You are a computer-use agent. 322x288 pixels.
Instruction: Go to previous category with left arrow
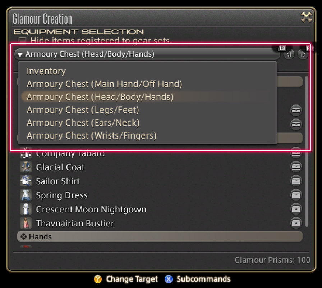(289, 54)
